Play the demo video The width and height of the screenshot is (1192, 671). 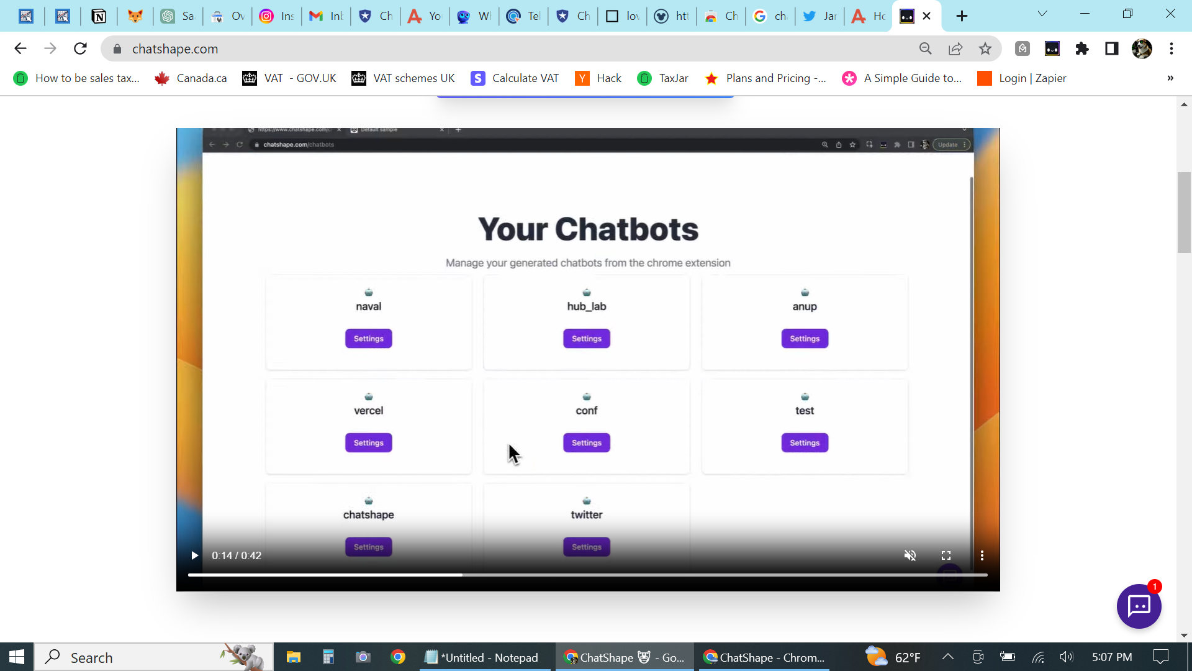click(x=194, y=555)
